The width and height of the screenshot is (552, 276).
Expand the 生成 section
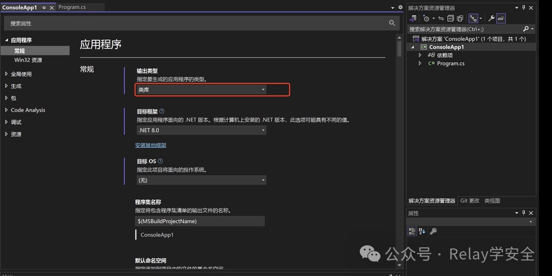(x=6, y=86)
